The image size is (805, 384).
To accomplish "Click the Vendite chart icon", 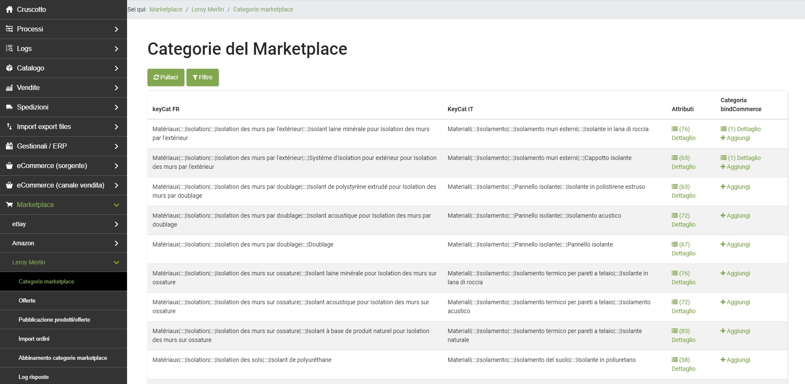I will pos(9,88).
